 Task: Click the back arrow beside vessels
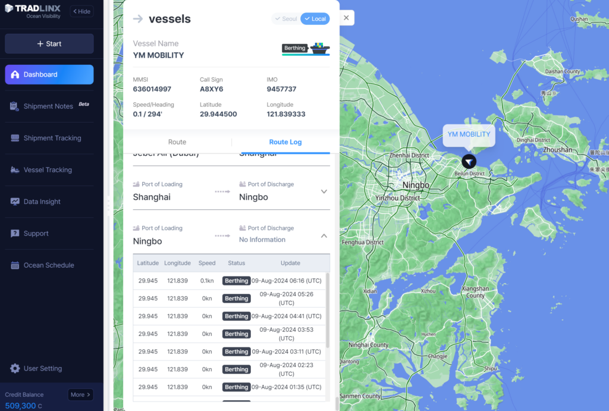click(138, 18)
